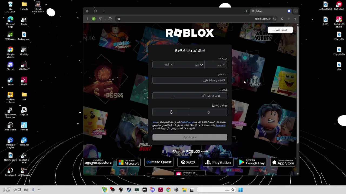
Task: Click the username input field
Action: click(x=190, y=80)
